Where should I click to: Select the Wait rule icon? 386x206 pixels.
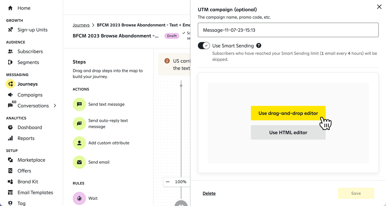pos(79,198)
